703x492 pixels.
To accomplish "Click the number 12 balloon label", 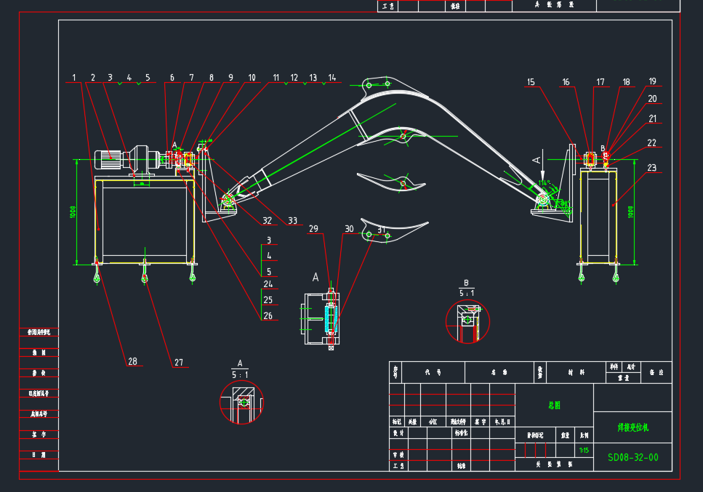I will pos(294,78).
